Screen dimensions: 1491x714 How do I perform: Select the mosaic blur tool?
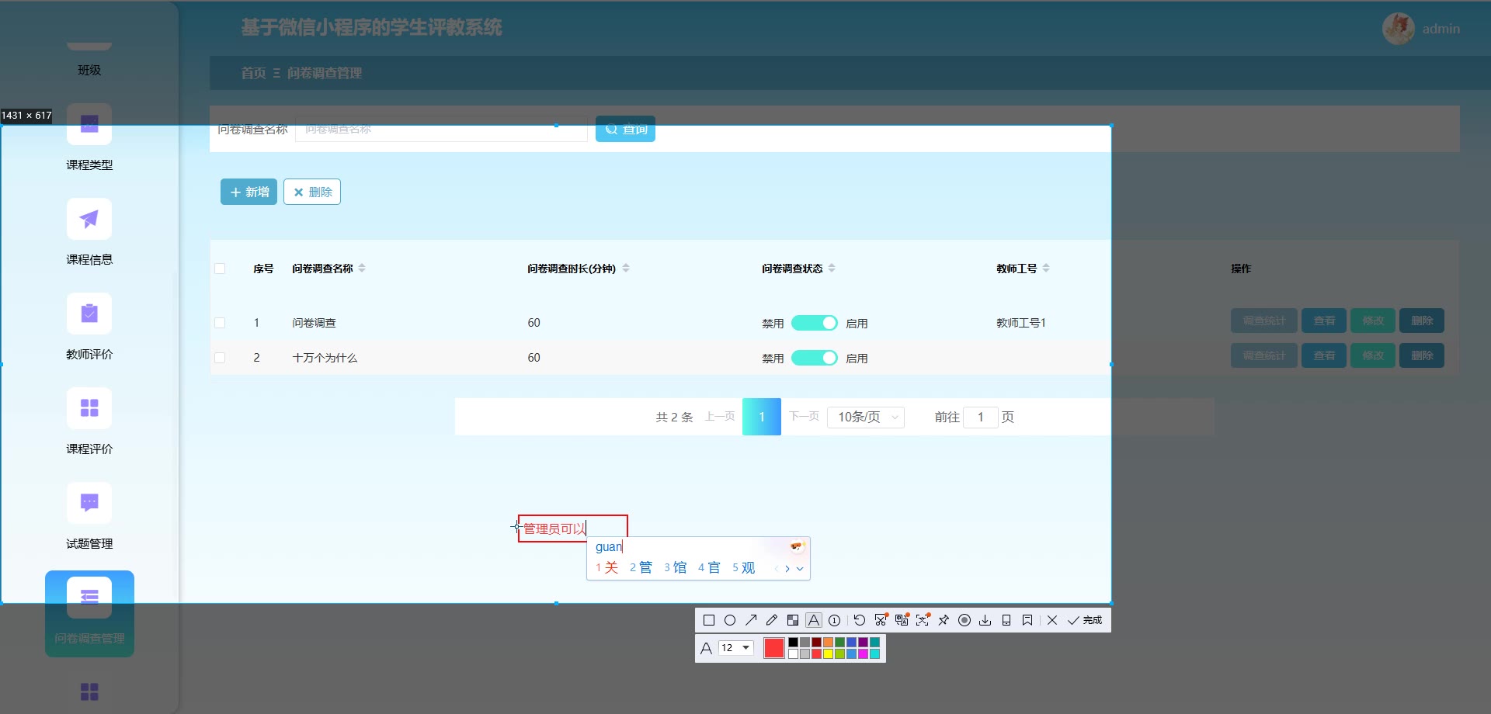pyautogui.click(x=793, y=620)
